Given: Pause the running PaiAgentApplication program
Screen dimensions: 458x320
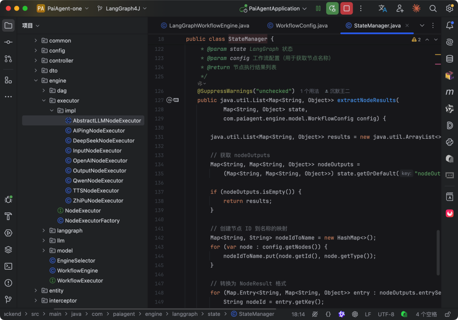Looking at the screenshot, I should point(318,8).
